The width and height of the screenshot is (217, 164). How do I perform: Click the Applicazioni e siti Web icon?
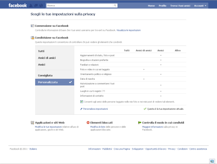tap(33, 123)
